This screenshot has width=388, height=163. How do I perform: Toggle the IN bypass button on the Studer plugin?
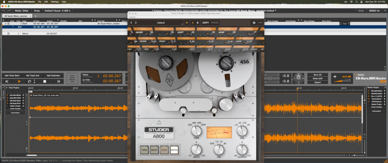point(187,22)
